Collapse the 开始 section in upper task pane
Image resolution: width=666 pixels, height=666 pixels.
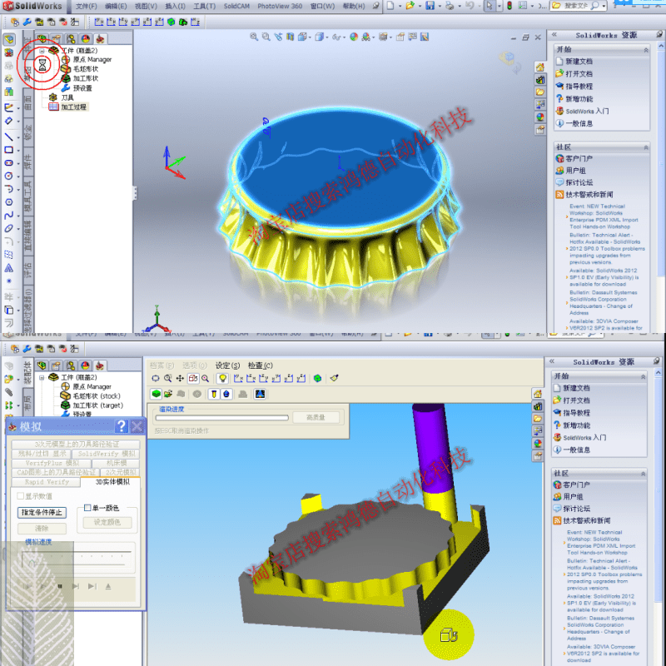click(x=646, y=50)
